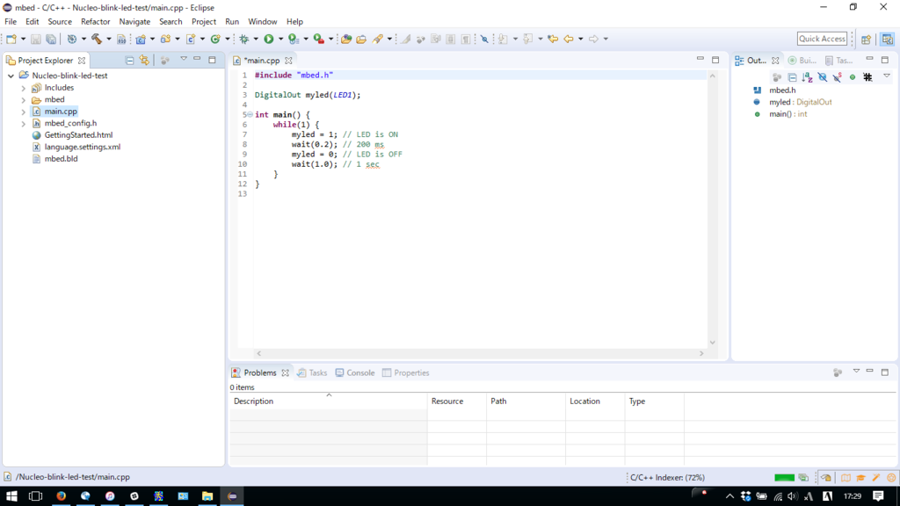Open File Explorer from the taskbar

click(x=207, y=496)
